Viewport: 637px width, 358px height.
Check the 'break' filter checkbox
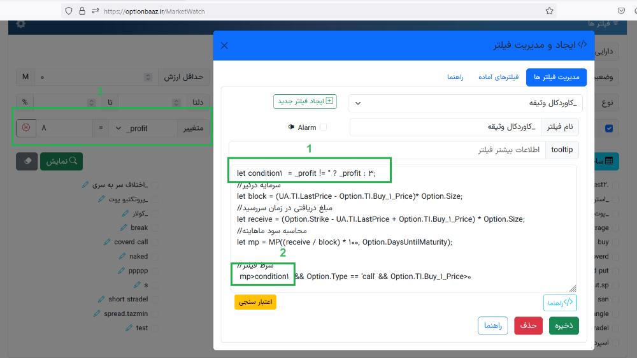pos(155,227)
